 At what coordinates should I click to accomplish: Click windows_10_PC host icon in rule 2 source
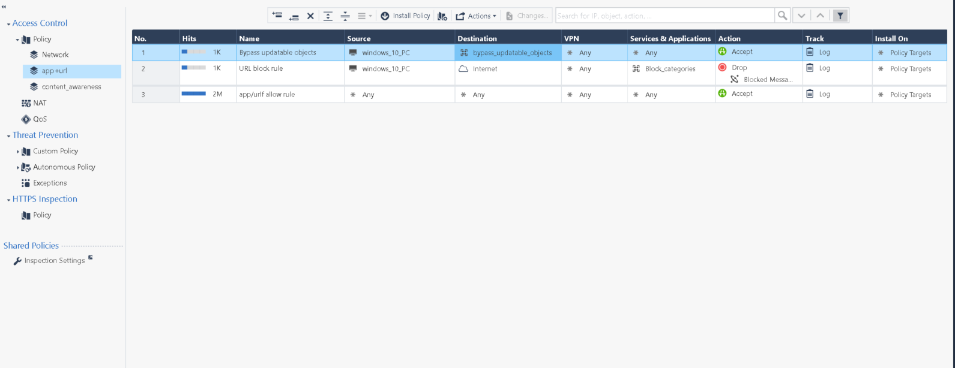coord(353,69)
